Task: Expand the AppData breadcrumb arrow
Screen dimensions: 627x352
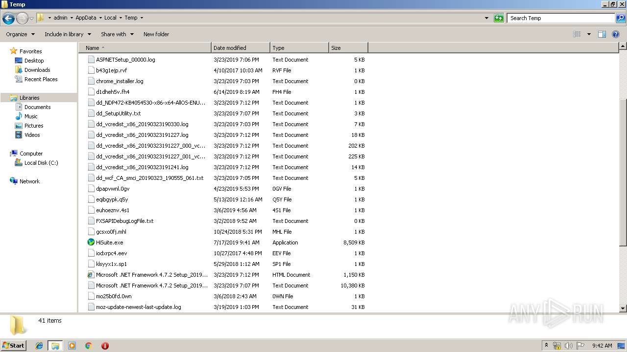Action: (100, 18)
